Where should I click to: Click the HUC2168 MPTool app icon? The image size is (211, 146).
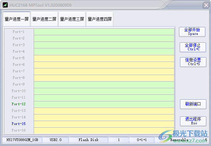(x=5, y=5)
